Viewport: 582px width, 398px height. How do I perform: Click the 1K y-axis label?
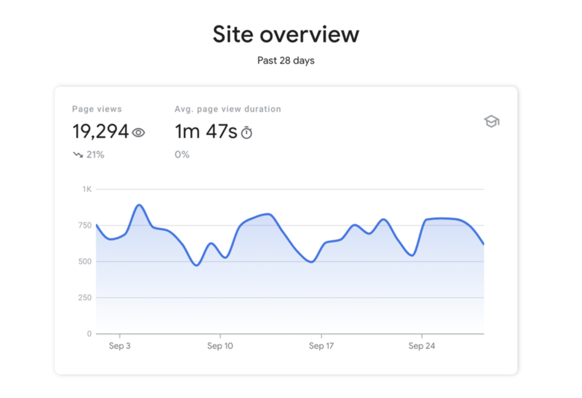pyautogui.click(x=86, y=189)
